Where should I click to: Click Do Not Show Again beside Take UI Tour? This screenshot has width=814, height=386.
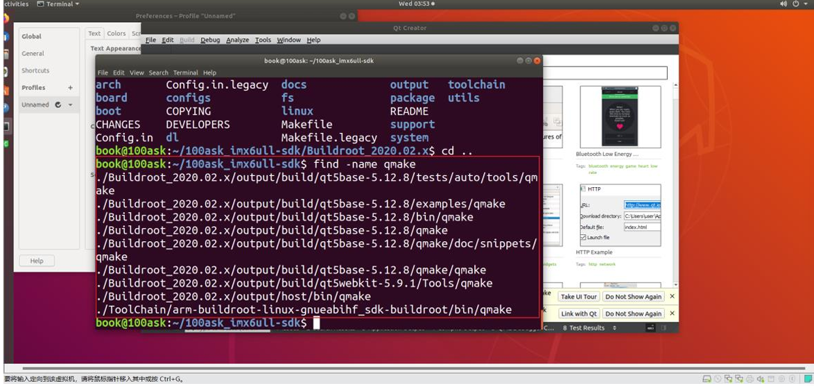click(x=633, y=297)
